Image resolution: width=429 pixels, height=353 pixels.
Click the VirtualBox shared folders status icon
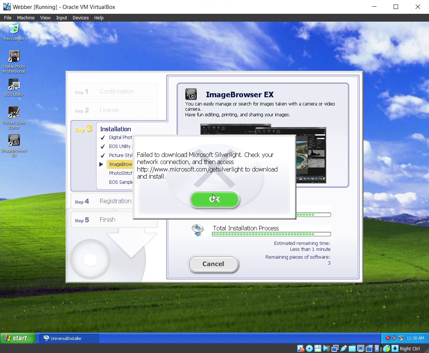point(352,349)
